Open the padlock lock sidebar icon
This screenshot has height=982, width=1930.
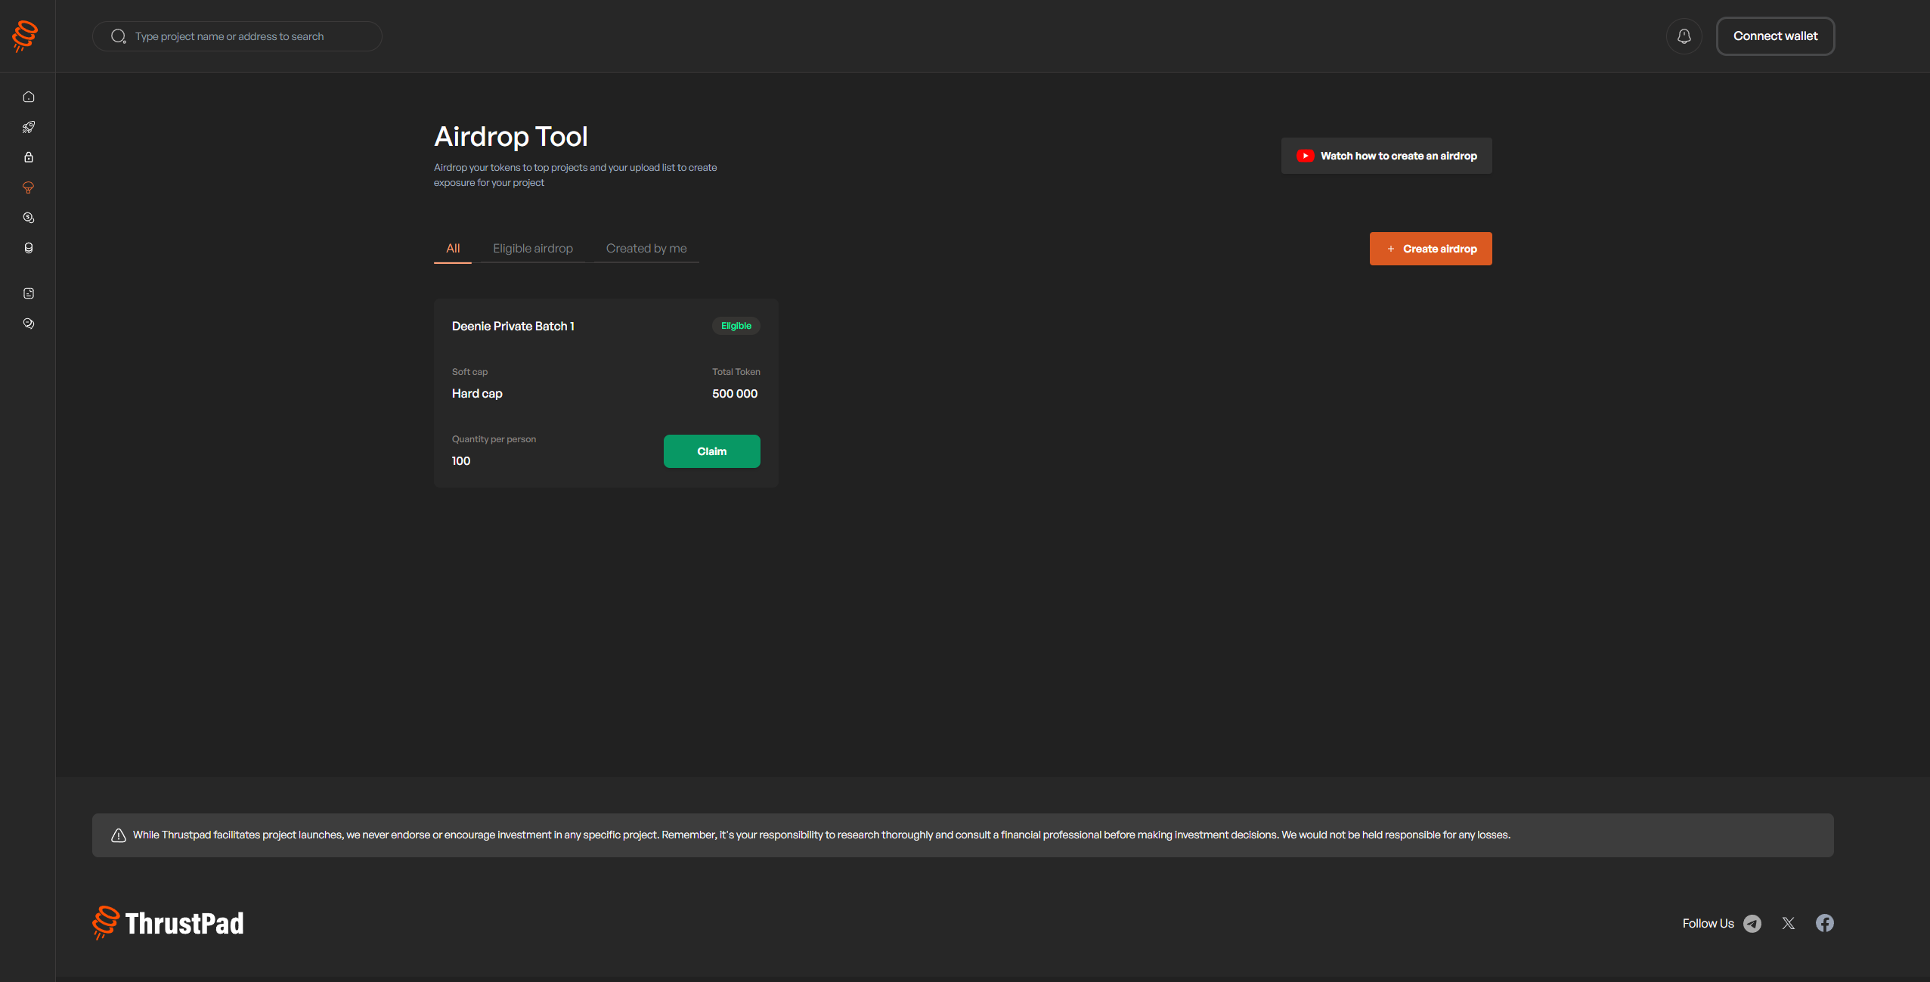[x=29, y=157]
